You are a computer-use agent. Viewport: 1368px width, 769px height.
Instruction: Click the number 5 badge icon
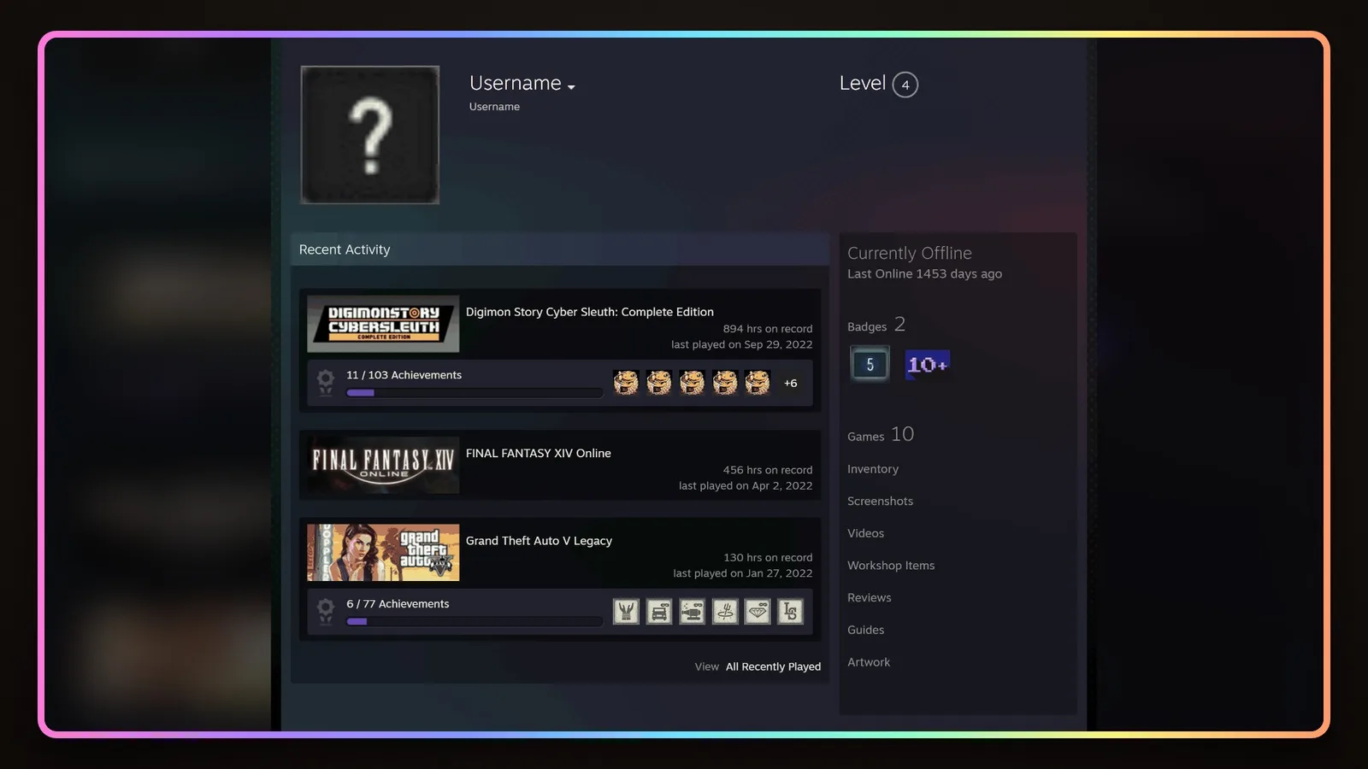870,364
